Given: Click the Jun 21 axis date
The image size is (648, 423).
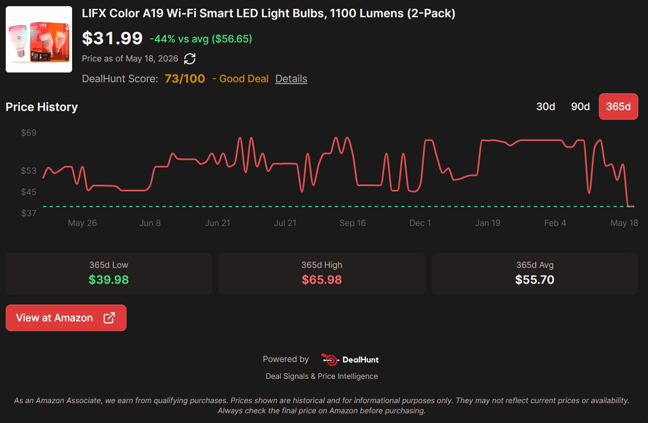Looking at the screenshot, I should 218,223.
